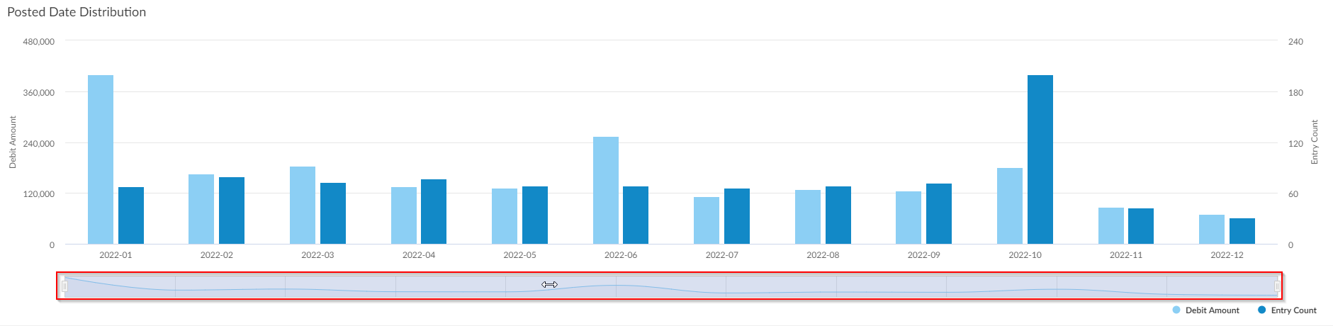Click the left handle of range slider
Image resolution: width=1333 pixels, height=326 pixels.
tap(64, 286)
